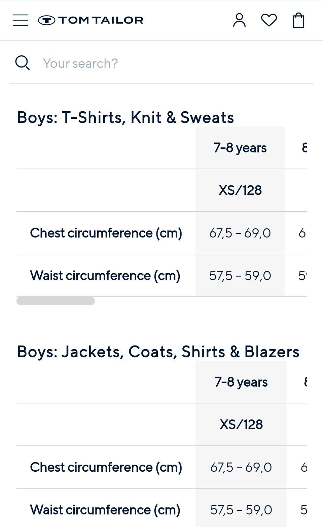The image size is (323, 527).
Task: Click the 'Boys: Jackets, Coats, Shirts & Blazers' heading
Action: tap(158, 352)
